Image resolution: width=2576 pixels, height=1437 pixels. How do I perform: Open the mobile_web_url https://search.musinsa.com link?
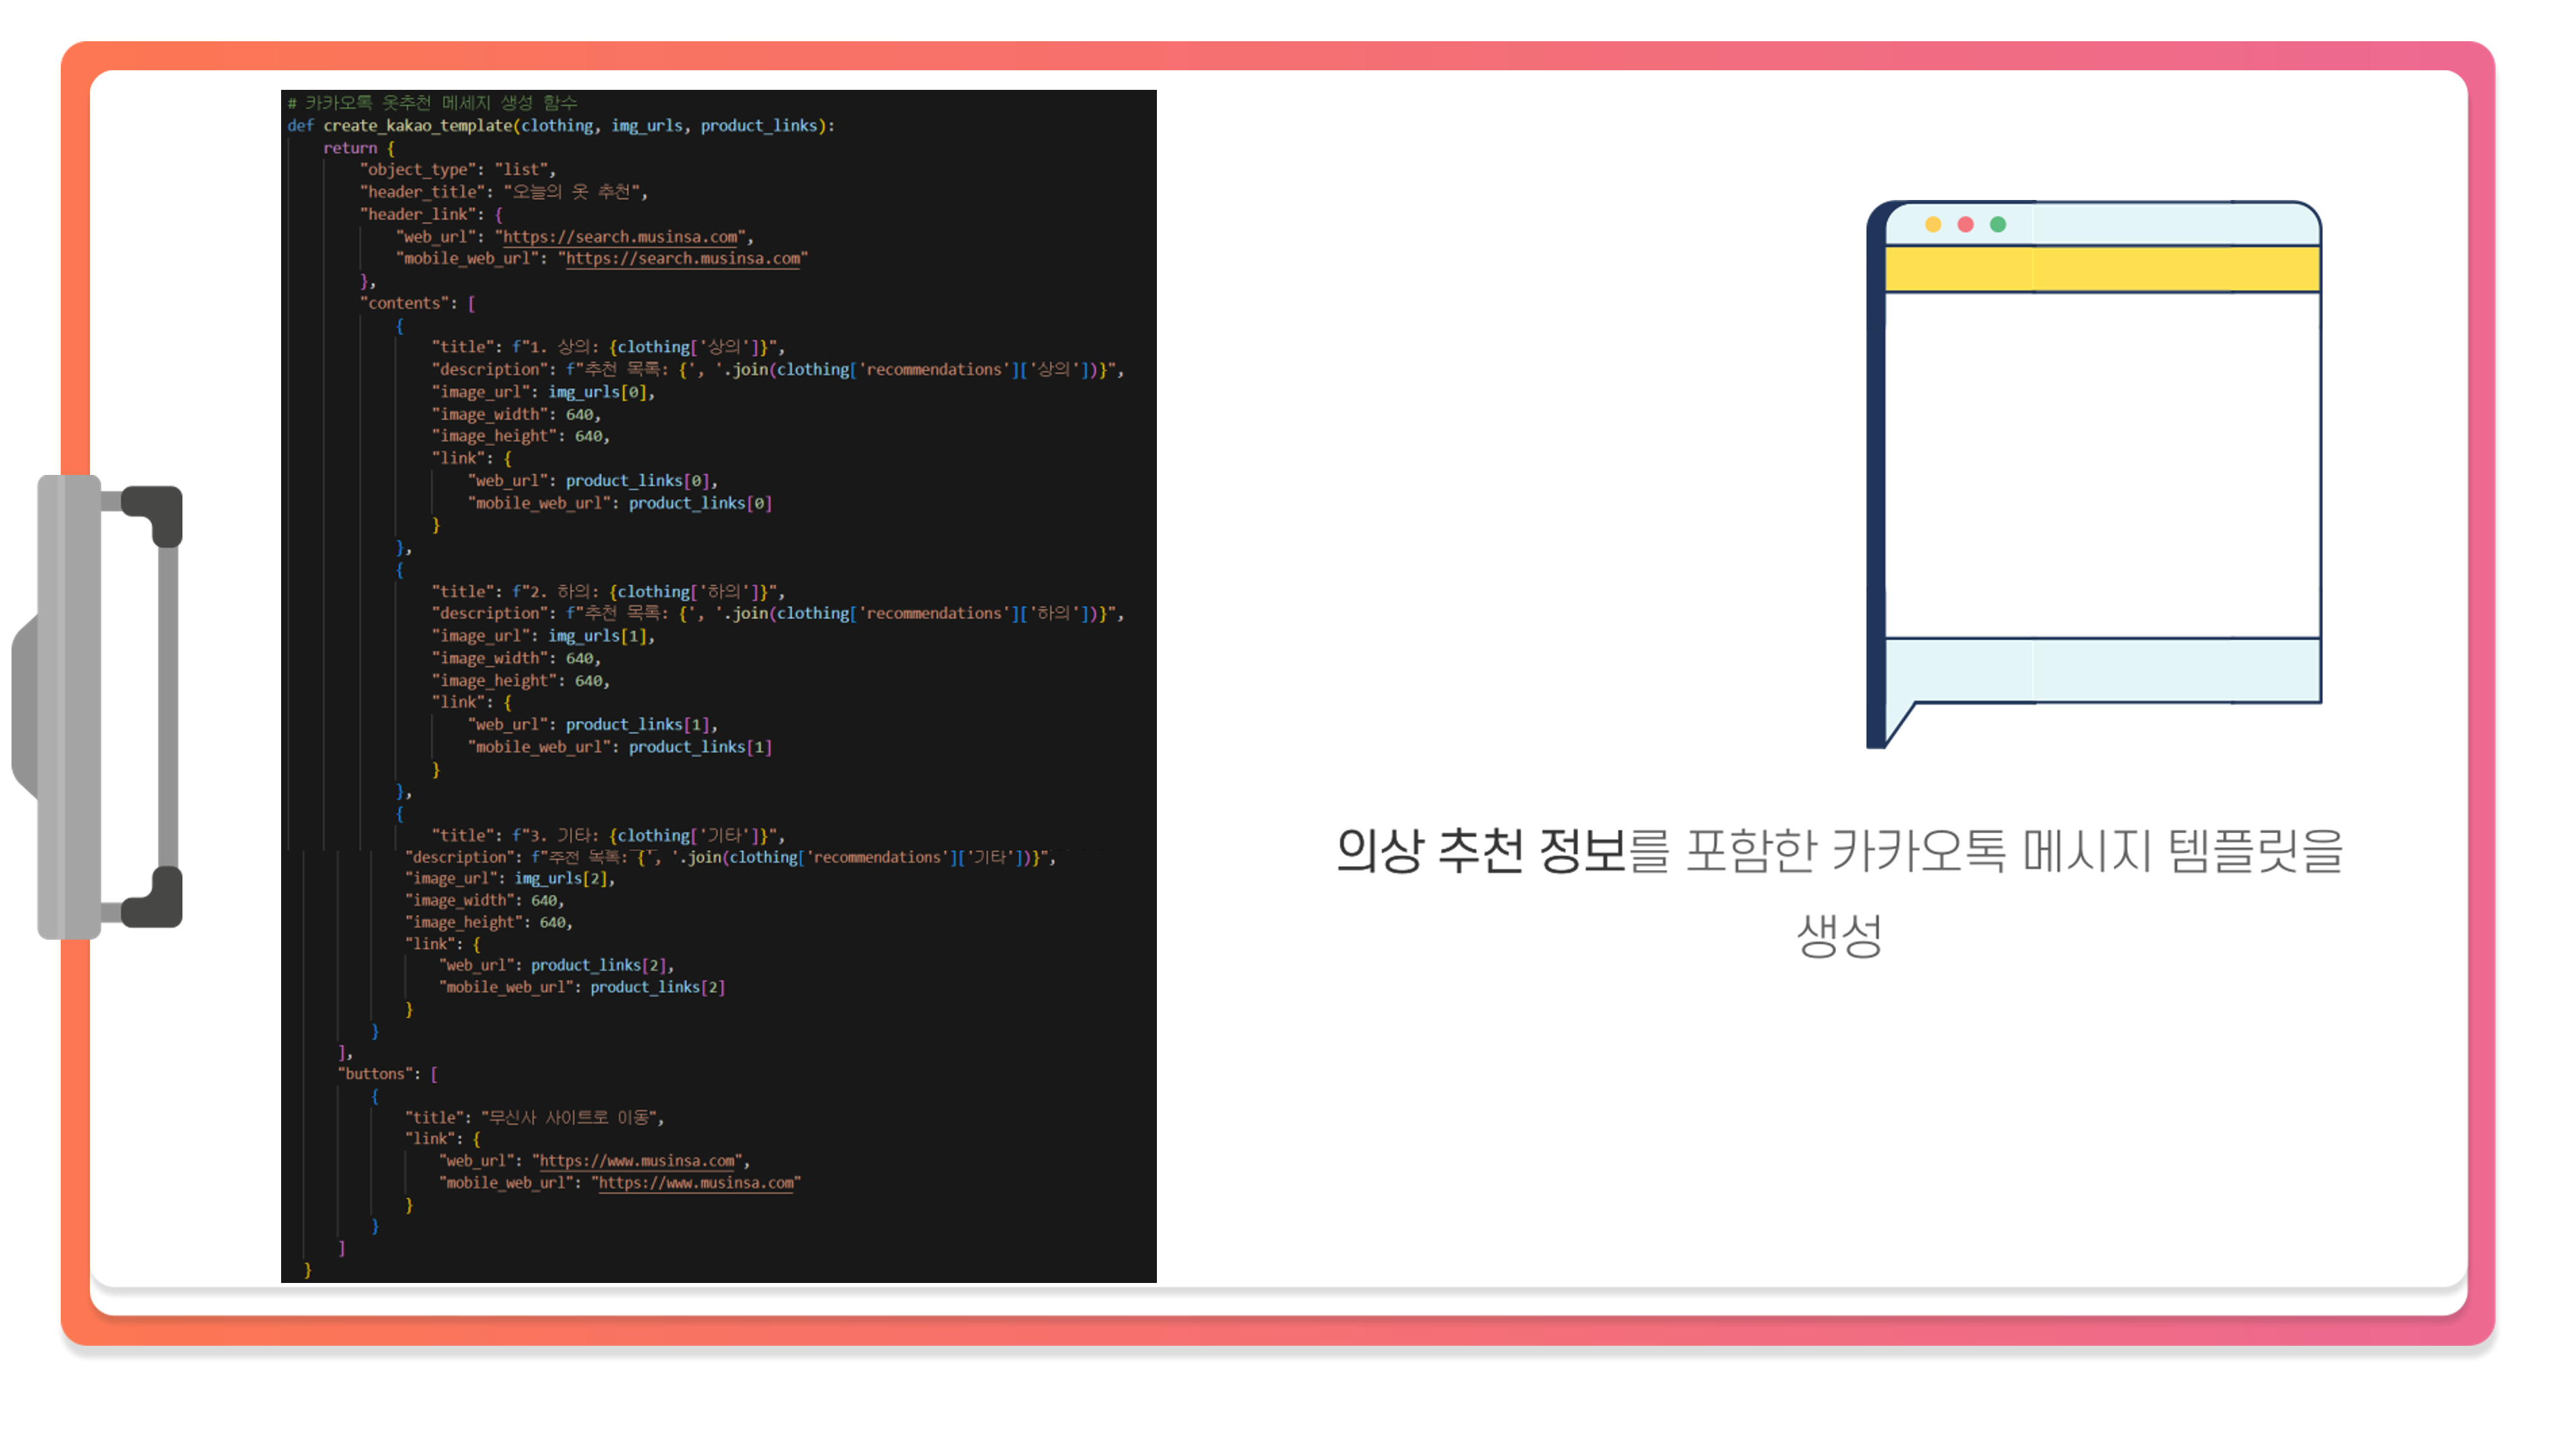pos(684,259)
